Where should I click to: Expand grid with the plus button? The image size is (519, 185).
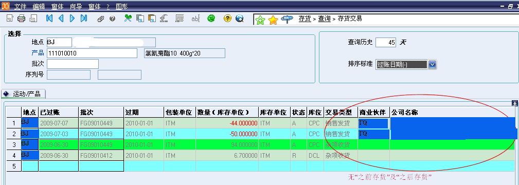[515, 103]
